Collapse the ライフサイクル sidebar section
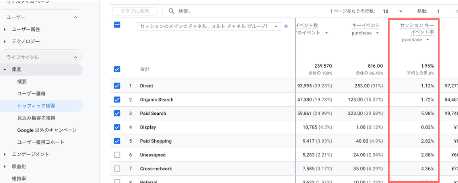 click(76, 58)
